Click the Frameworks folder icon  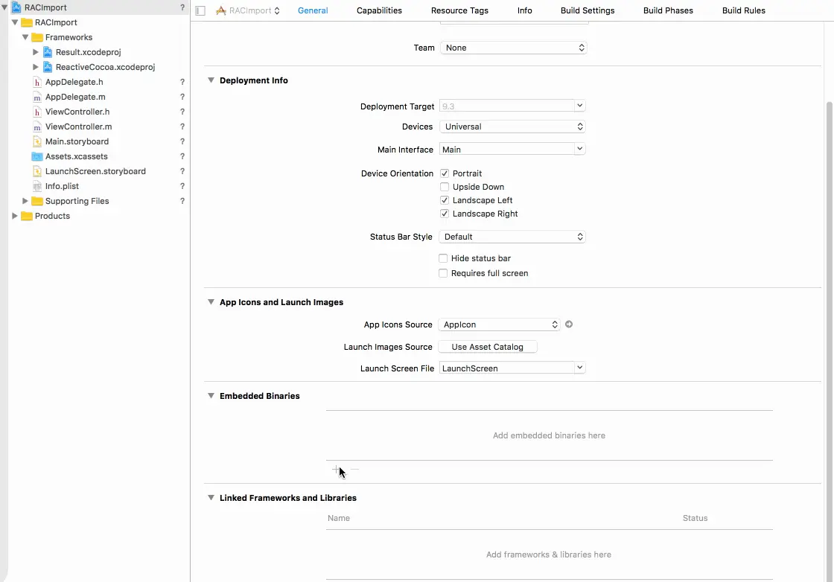[37, 37]
